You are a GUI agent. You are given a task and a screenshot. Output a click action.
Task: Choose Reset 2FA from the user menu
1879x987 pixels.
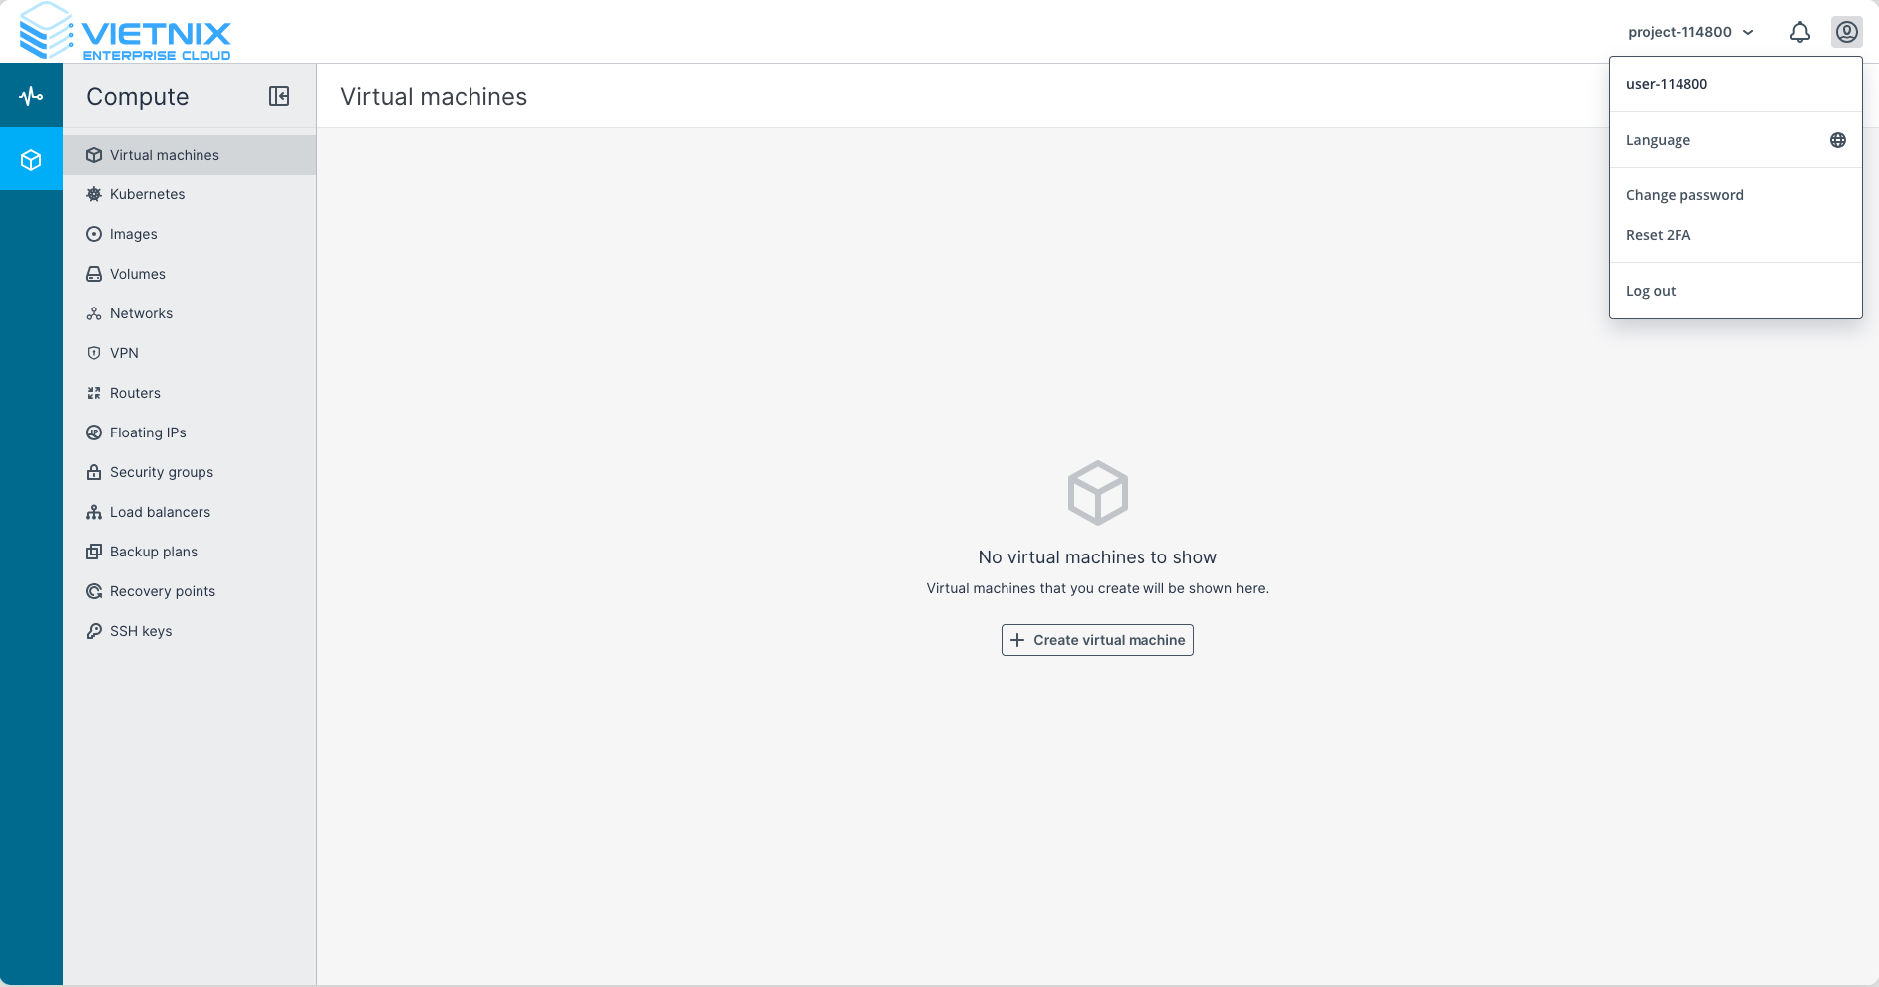point(1659,235)
